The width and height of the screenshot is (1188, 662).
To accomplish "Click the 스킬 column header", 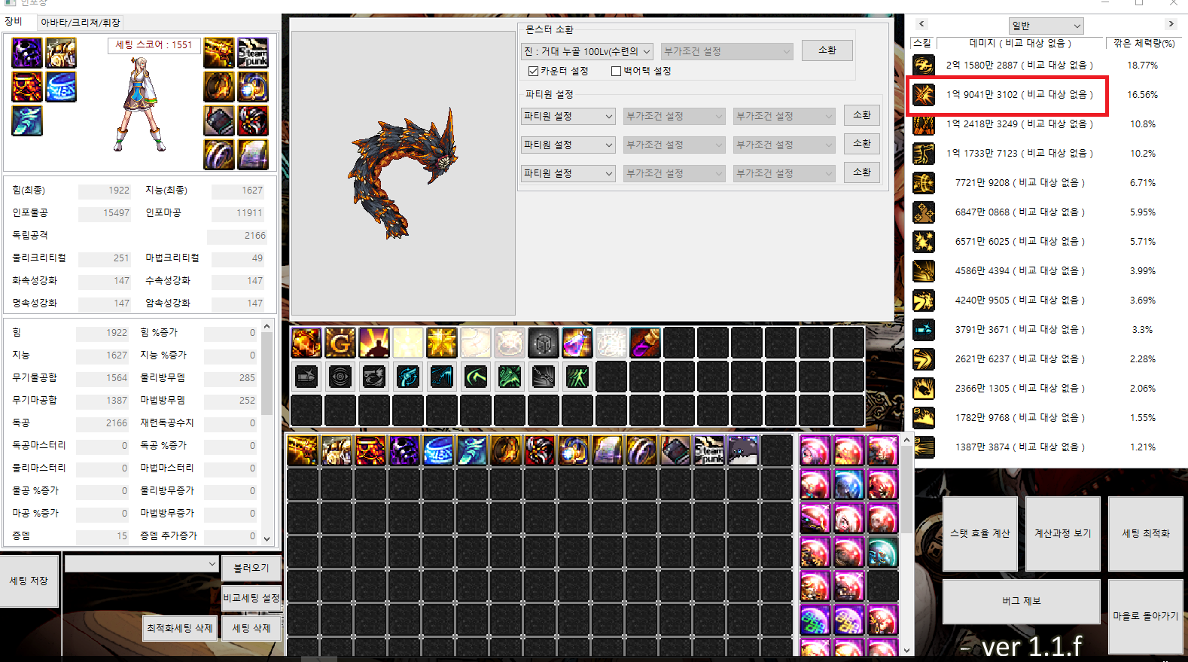I will [922, 43].
